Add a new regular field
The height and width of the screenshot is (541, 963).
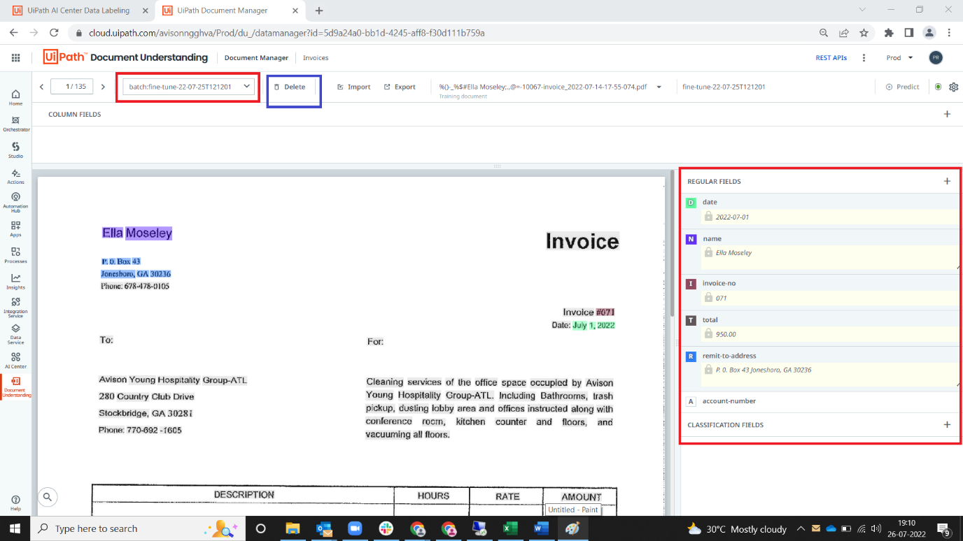click(x=947, y=181)
